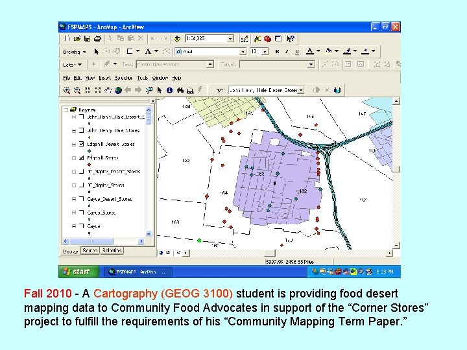
Task: Click the Fixed Zoom Out icon
Action: [x=97, y=90]
